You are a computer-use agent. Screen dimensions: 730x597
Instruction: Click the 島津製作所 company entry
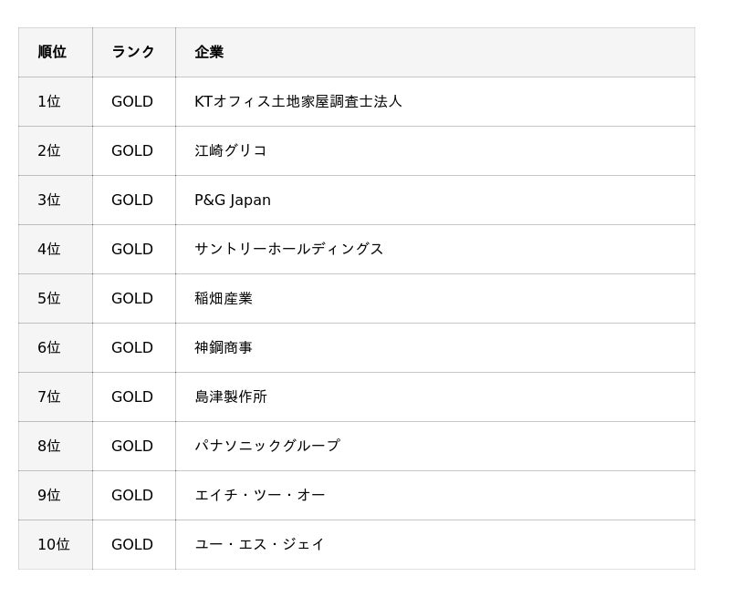(231, 396)
